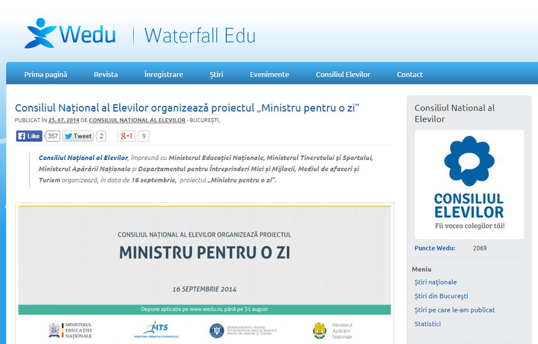
Task: Click the Google +1 button
Action: 126,136
